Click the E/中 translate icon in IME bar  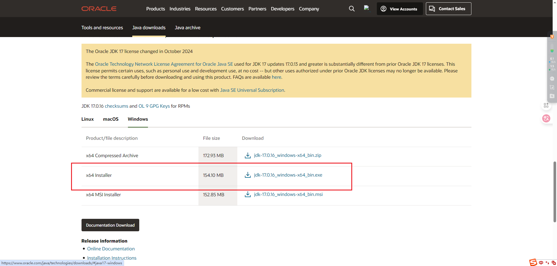554,263
